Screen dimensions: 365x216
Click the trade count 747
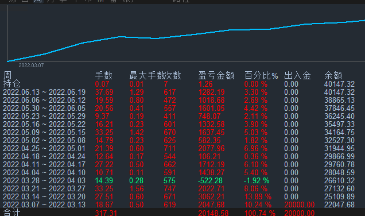click(169, 189)
